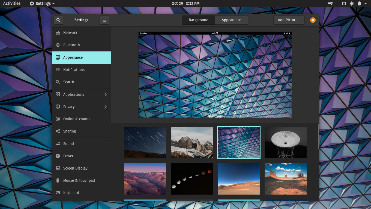
Task: Select the canyon sunset wallpaper thumbnail
Action: [145, 179]
